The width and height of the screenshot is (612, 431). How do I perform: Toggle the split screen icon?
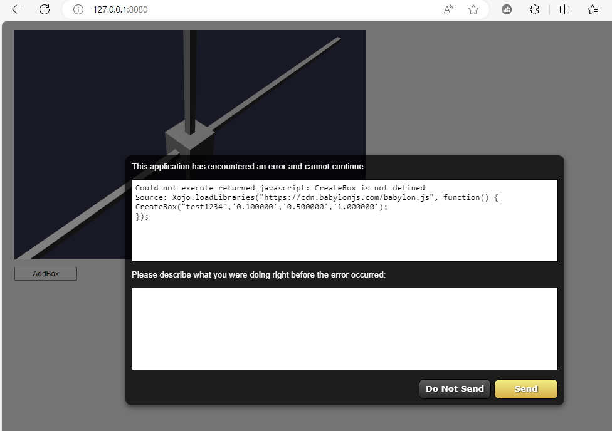pos(564,9)
